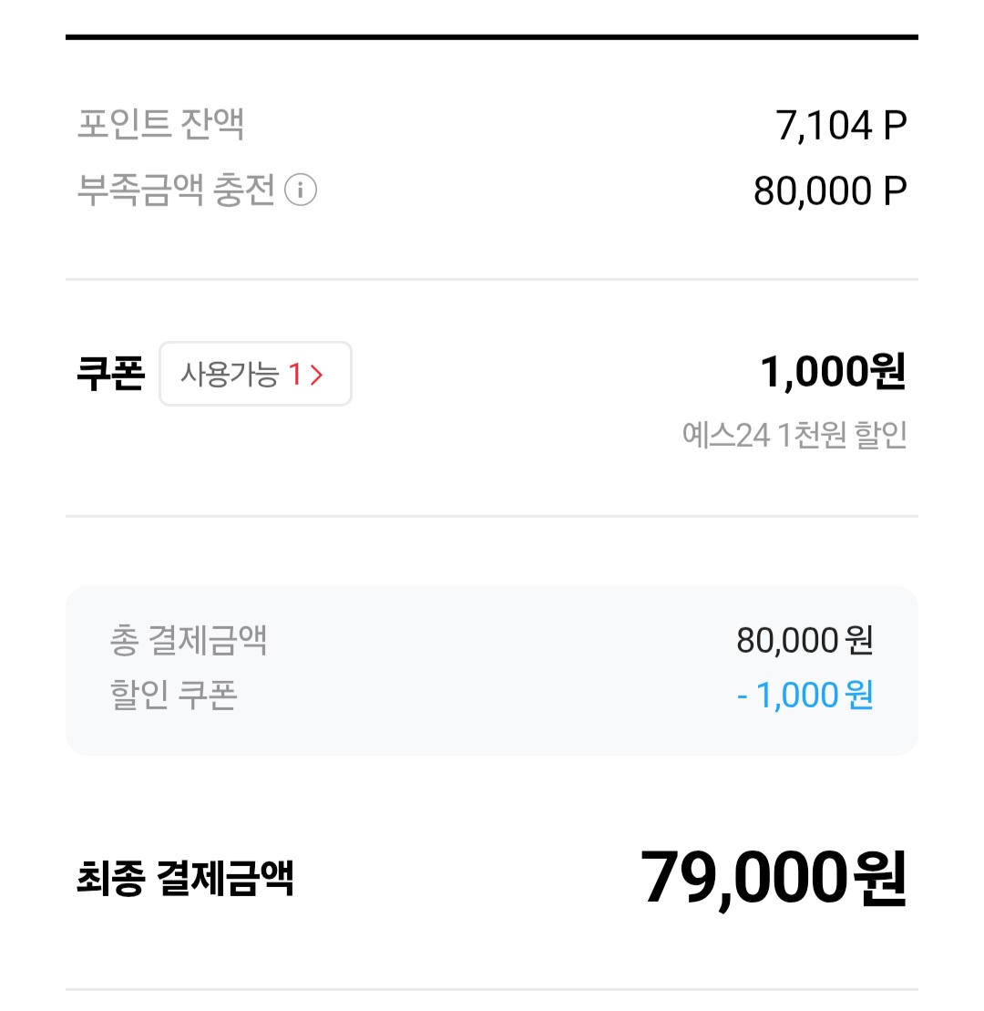Click the 80,000 원 total payment value
Image resolution: width=984 pixels, height=1011 pixels.
(805, 641)
